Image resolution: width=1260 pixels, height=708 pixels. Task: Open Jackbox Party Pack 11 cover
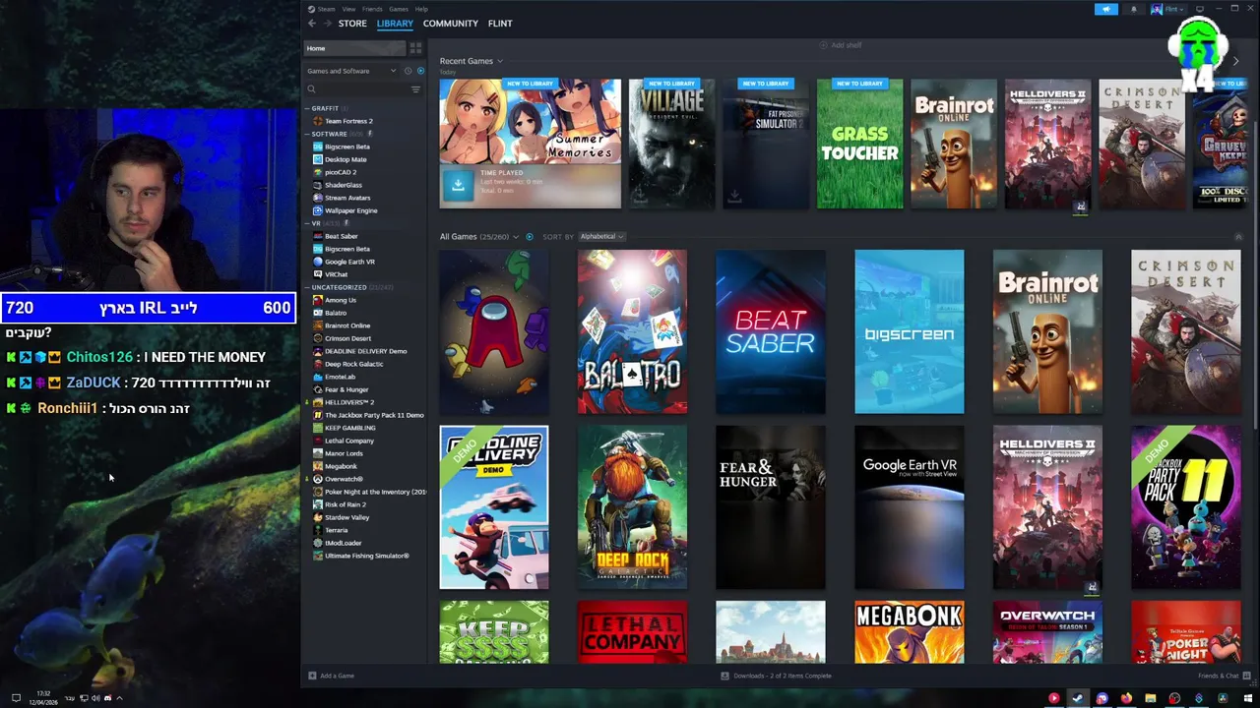click(1186, 507)
